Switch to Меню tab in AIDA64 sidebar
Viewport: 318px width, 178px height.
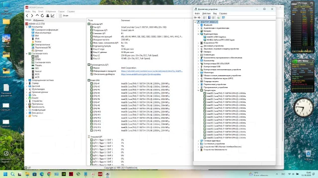click(x=28, y=20)
